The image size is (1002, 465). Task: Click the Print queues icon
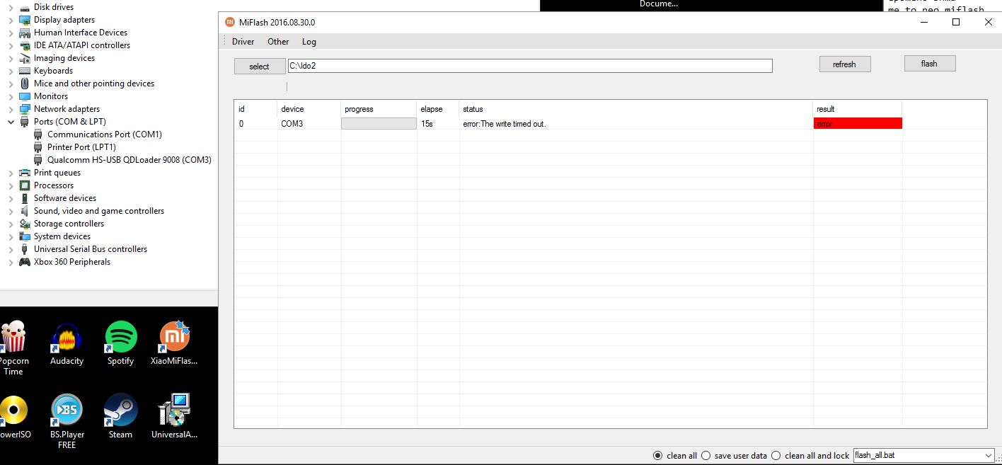(25, 173)
